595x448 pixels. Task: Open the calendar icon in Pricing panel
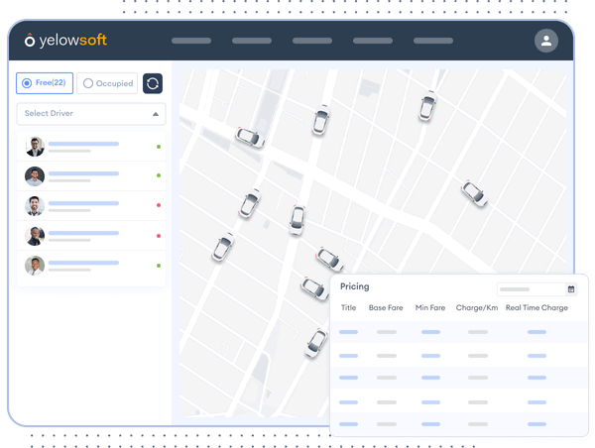coord(571,289)
